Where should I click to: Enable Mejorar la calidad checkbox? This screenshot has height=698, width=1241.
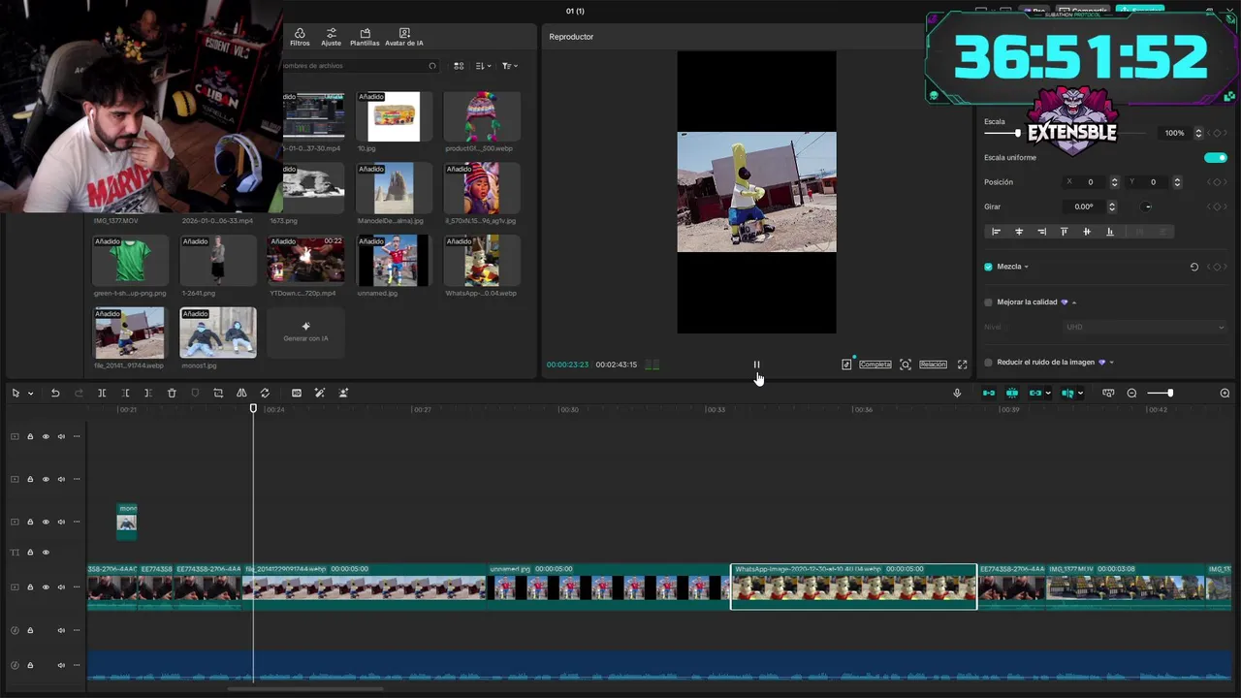(988, 302)
